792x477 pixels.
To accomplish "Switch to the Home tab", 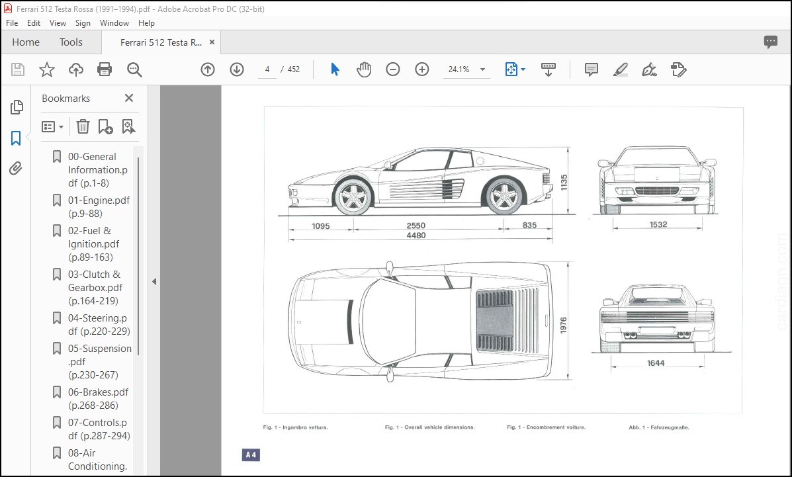I will (26, 42).
